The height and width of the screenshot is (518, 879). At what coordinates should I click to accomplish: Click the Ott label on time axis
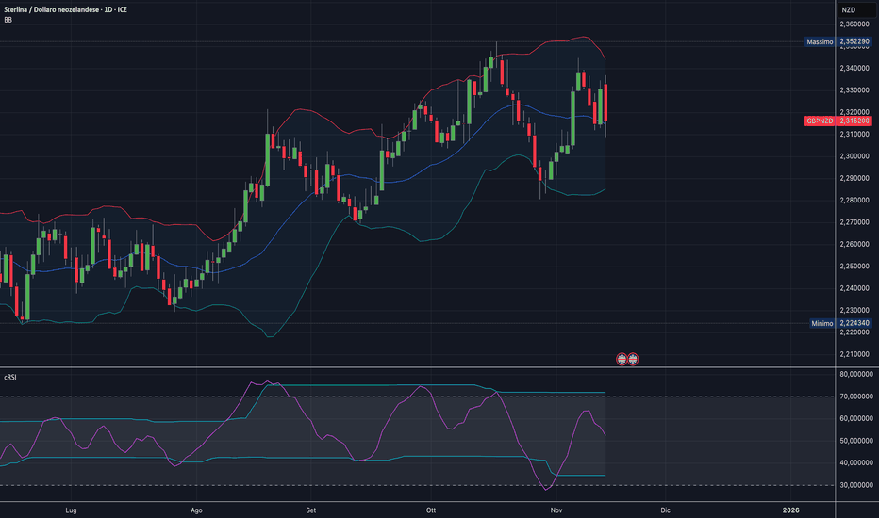coord(430,510)
